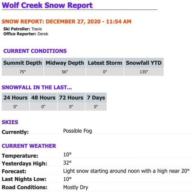Click the Yesterdays High 32° value
Screen dimensions: 192x195
(x=67, y=163)
